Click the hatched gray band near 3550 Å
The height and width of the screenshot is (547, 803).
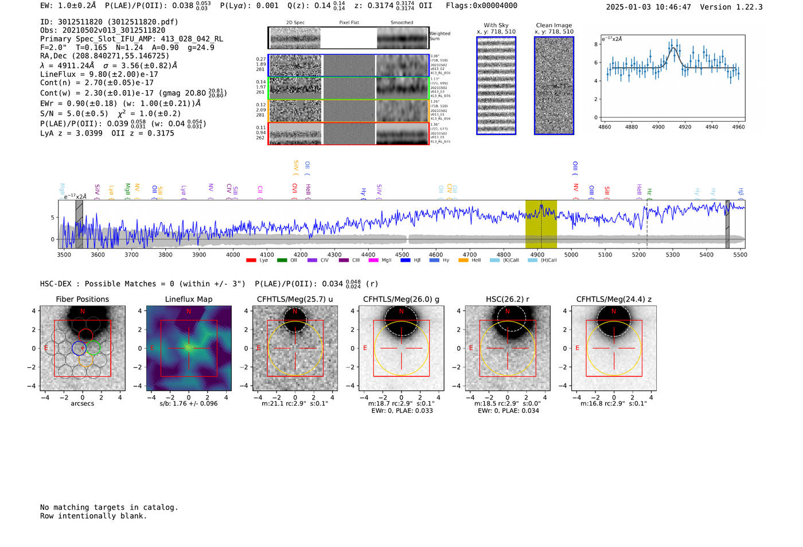click(x=79, y=224)
